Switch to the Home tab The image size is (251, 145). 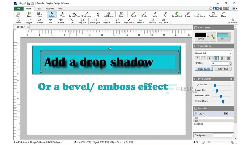[29, 9]
